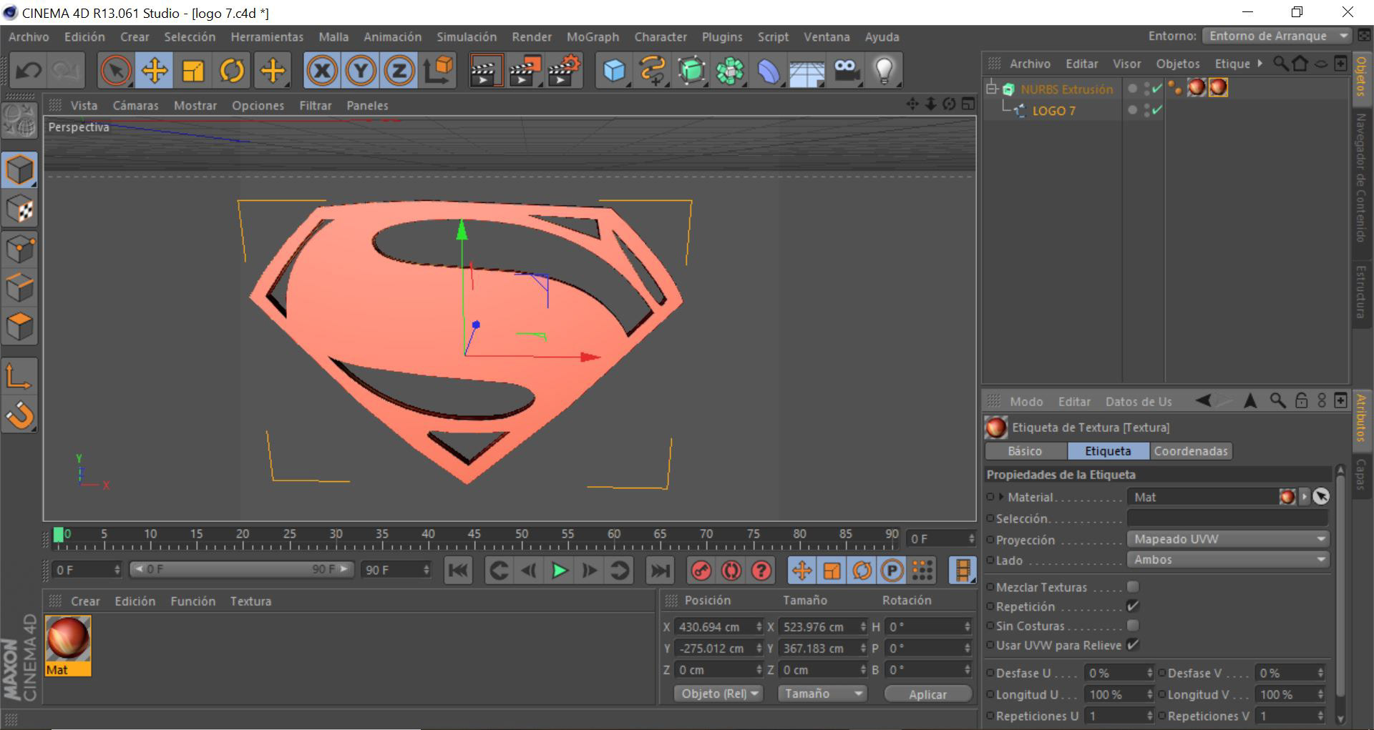Toggle X axis lock

[x=323, y=70]
